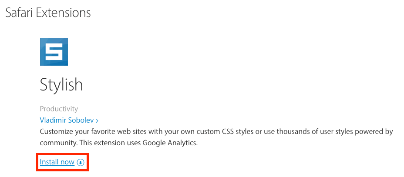Click the blue Stylish extension logo
The image size is (404, 177).
[54, 52]
